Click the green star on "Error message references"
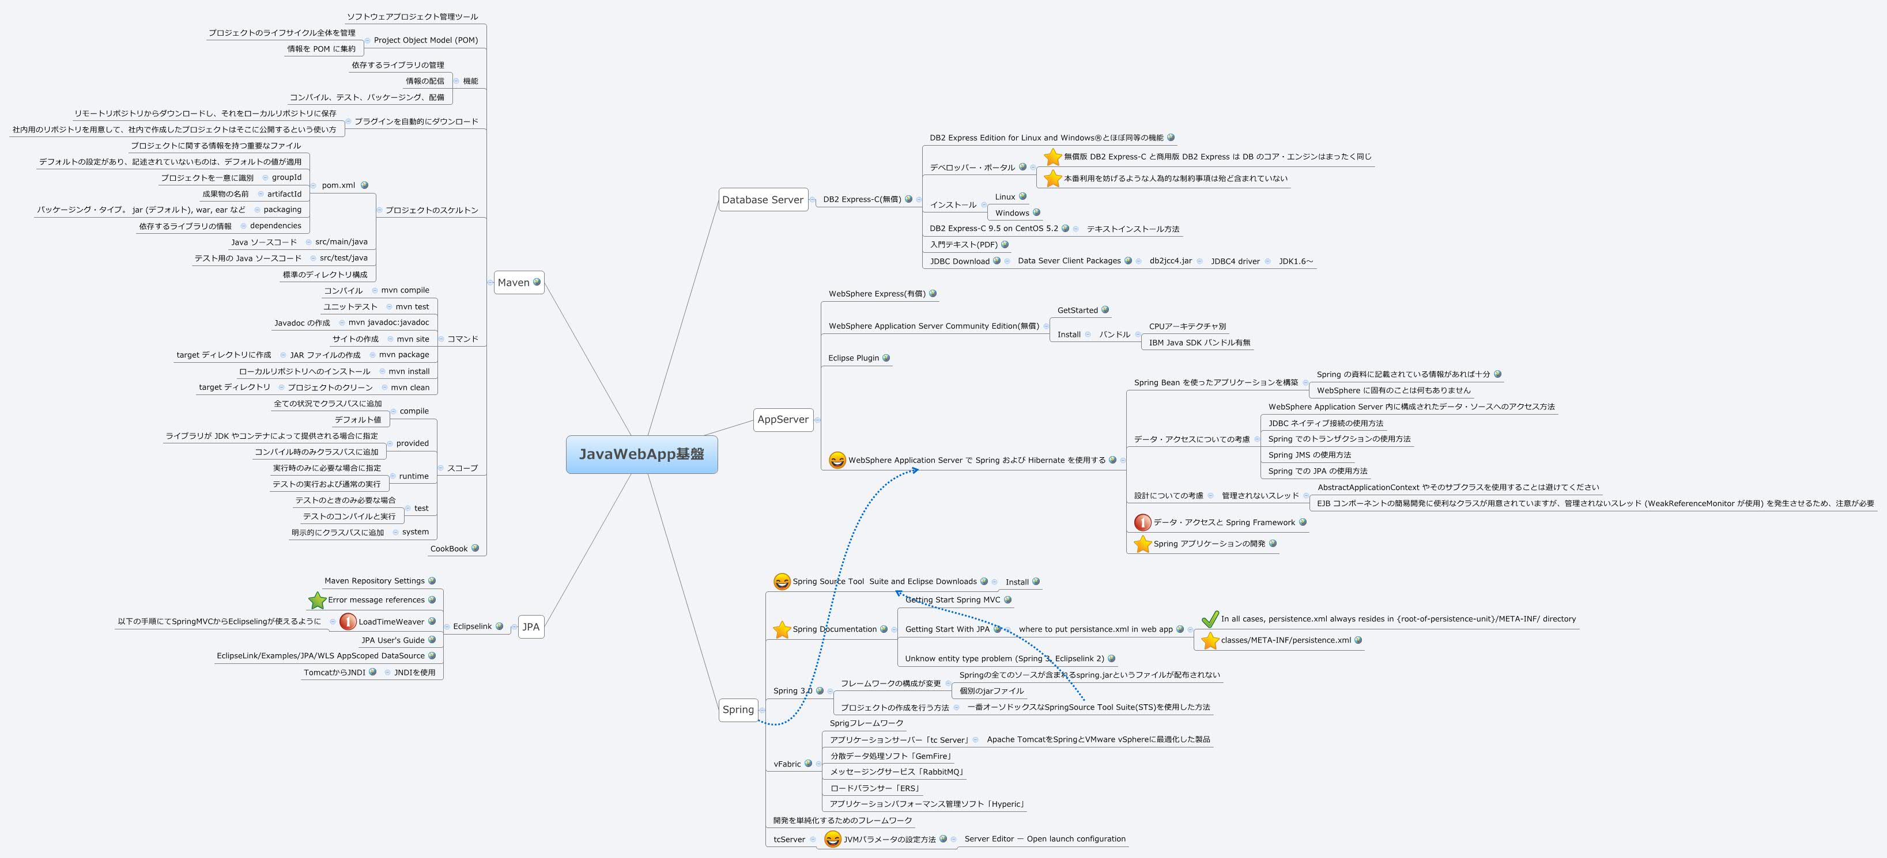Screen dimensions: 1887x858 [x=316, y=599]
